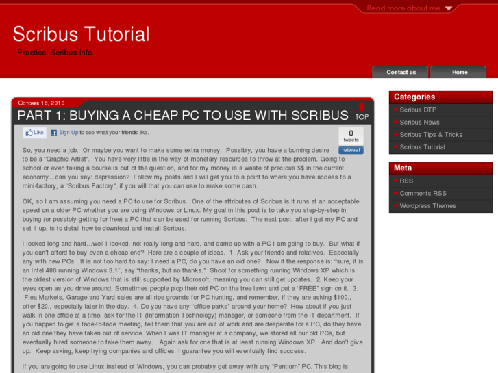Click the Scribus Tutorial site title
498x373 pixels.
(x=81, y=34)
